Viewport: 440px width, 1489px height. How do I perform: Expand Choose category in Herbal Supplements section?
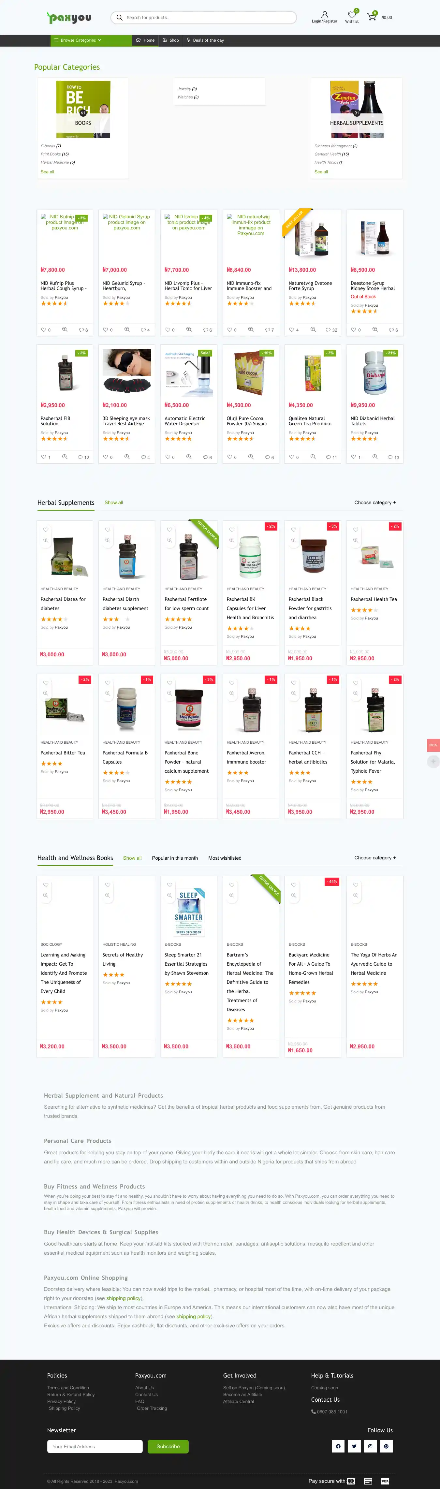tap(375, 503)
